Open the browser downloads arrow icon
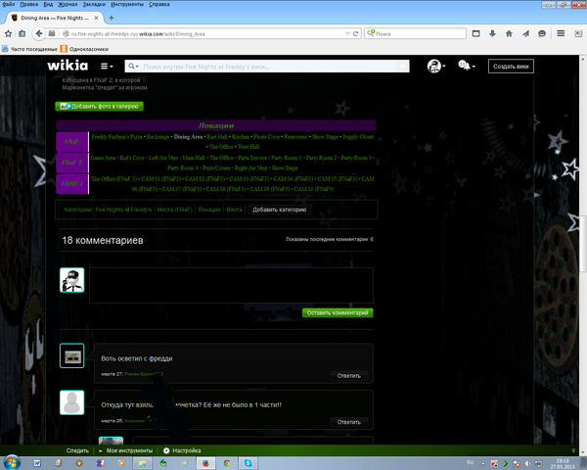The image size is (587, 470). (492, 33)
